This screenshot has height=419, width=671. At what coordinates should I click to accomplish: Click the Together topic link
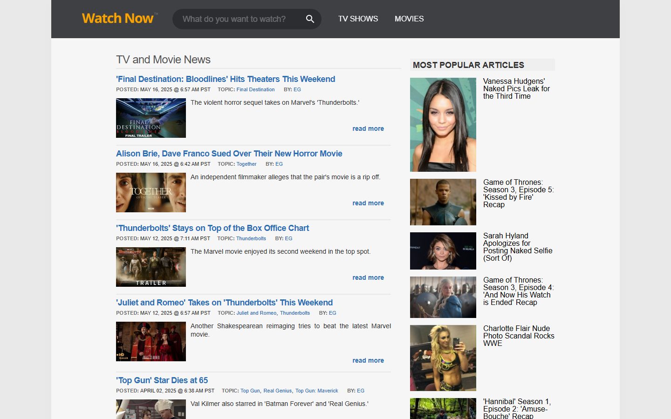246,164
